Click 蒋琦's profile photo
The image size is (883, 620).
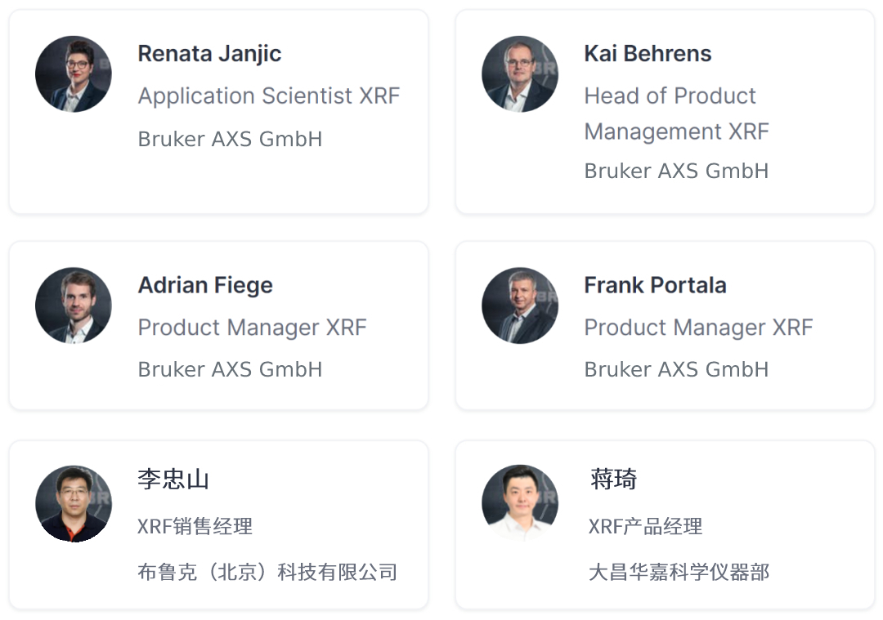[x=520, y=503]
